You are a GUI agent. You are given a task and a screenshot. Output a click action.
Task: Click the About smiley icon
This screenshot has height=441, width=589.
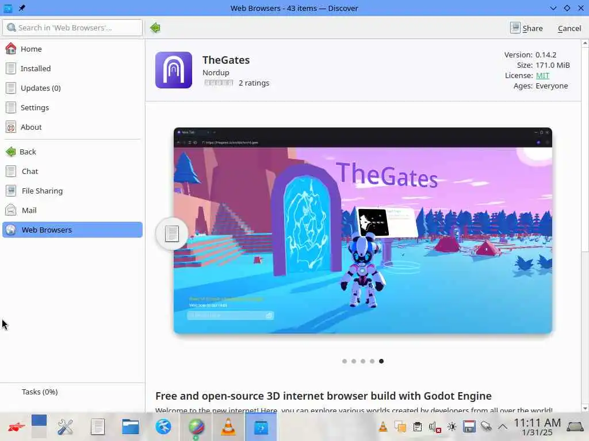(x=11, y=127)
